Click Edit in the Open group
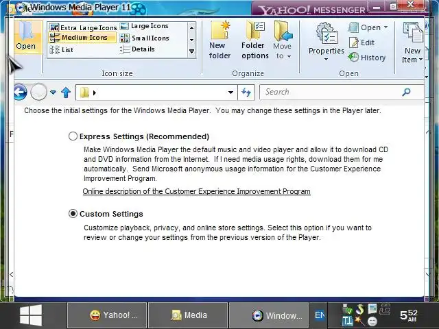 pos(361,42)
